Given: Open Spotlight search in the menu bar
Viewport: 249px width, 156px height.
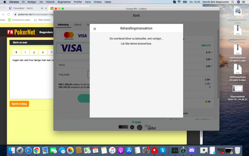Looking at the screenshot, I should [x=233, y=2].
